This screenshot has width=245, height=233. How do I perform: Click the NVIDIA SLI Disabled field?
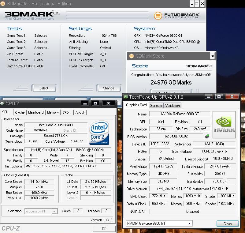click(x=192, y=212)
